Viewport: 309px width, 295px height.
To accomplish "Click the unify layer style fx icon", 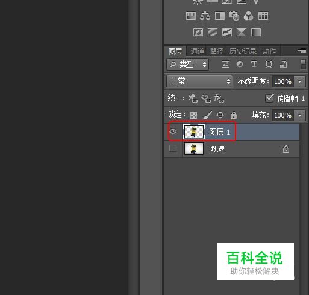I will (219, 98).
